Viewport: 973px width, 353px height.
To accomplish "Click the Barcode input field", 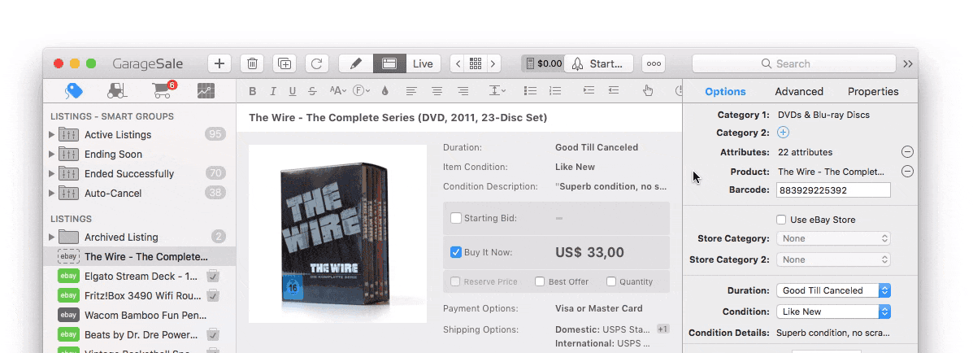I will [x=833, y=190].
